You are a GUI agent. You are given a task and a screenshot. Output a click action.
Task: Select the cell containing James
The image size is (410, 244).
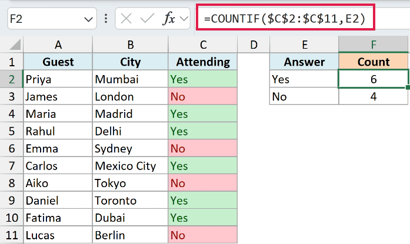click(58, 96)
